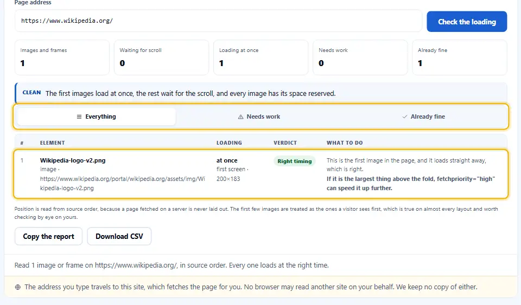Select the Waiting for scroll stat card
This screenshot has height=305, width=521.
[x=162, y=57]
